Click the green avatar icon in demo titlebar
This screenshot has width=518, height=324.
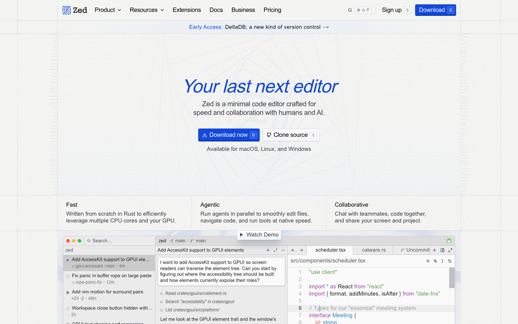[x=449, y=241]
